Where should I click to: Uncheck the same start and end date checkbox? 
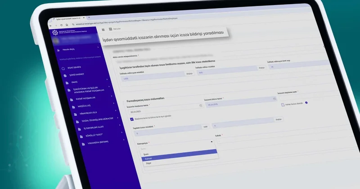click(132, 119)
